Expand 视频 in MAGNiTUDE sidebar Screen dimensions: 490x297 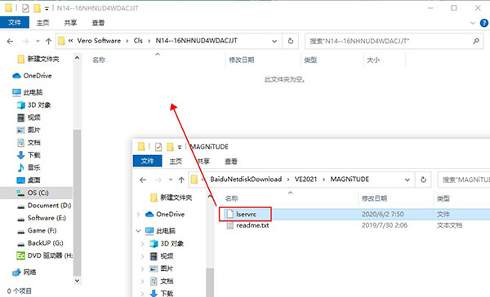point(142,256)
